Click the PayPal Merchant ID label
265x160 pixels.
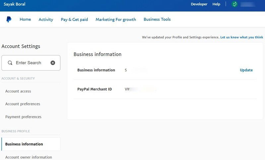click(x=95, y=89)
